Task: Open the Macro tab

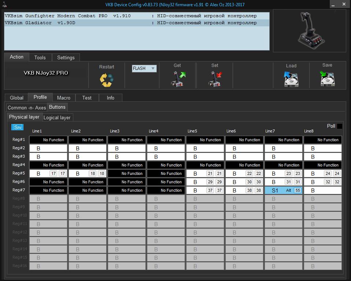Action: pos(64,98)
